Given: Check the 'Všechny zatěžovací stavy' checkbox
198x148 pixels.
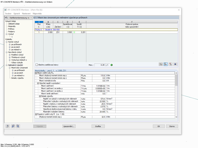Looking at the screenshot, I should tap(37, 65).
